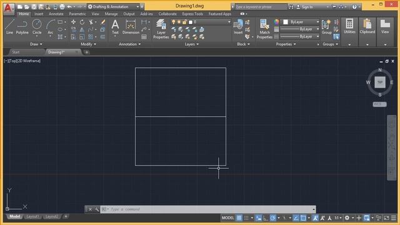Toggle polar tracking in status bar
Screen dimensions: 400x225
click(x=273, y=218)
